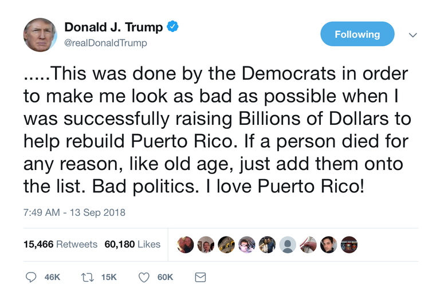Click the tweet body text
The width and height of the screenshot is (444, 304).
tap(217, 130)
